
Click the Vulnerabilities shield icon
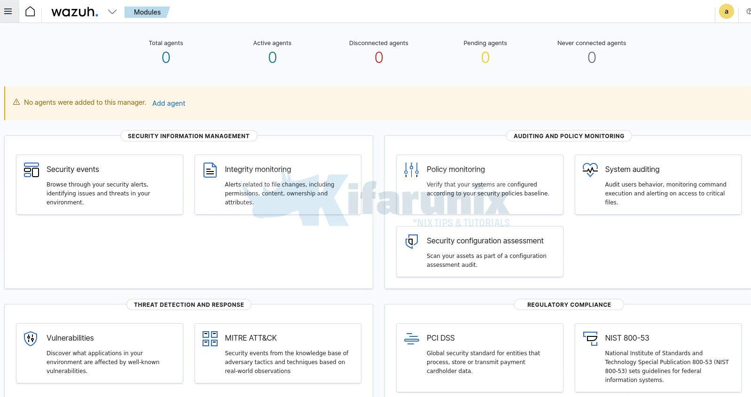tap(31, 338)
